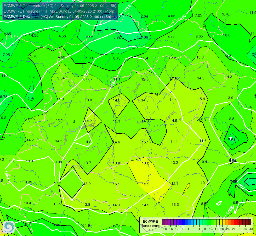Click the 12.2 temperature value
The width and height of the screenshot is (256, 236).
[172, 58]
